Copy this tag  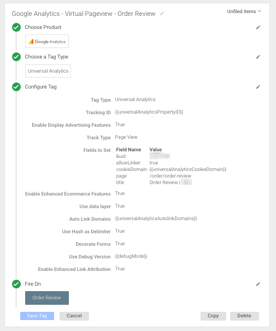[213, 316]
